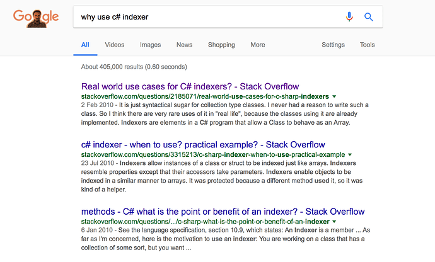435x262 pixels.
Task: Select the All results tab
Action: (x=85, y=45)
